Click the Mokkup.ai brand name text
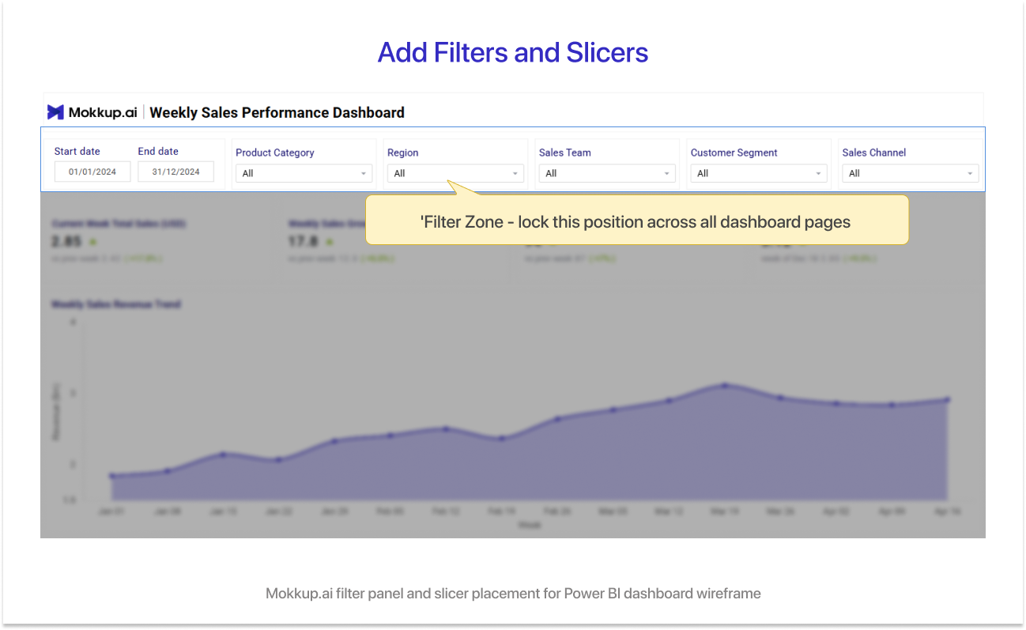This screenshot has width=1026, height=630. coord(103,112)
